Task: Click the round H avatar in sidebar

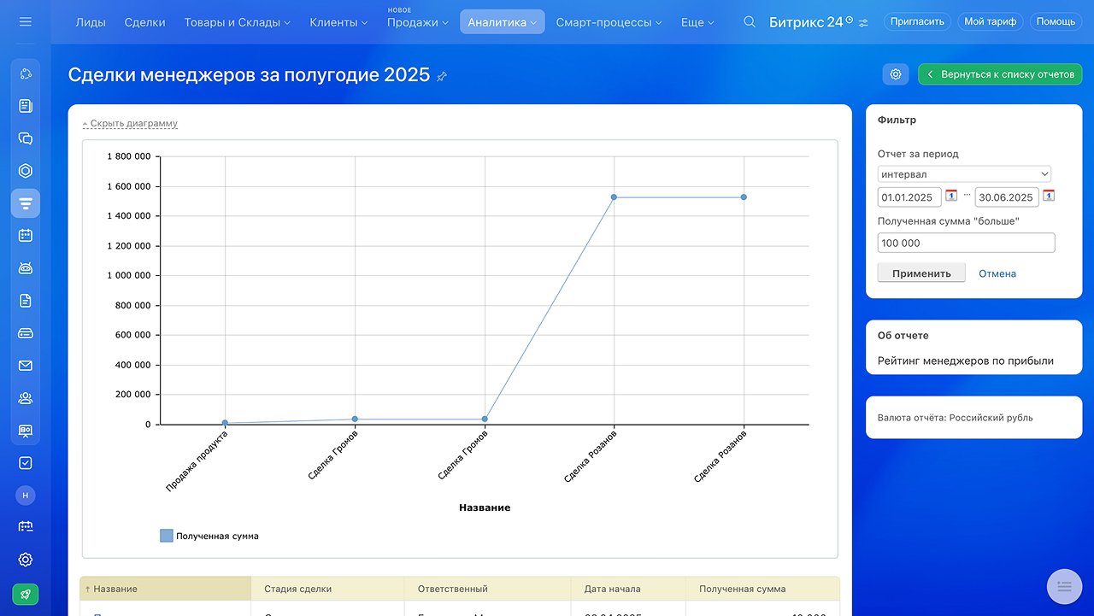Action: click(x=26, y=496)
